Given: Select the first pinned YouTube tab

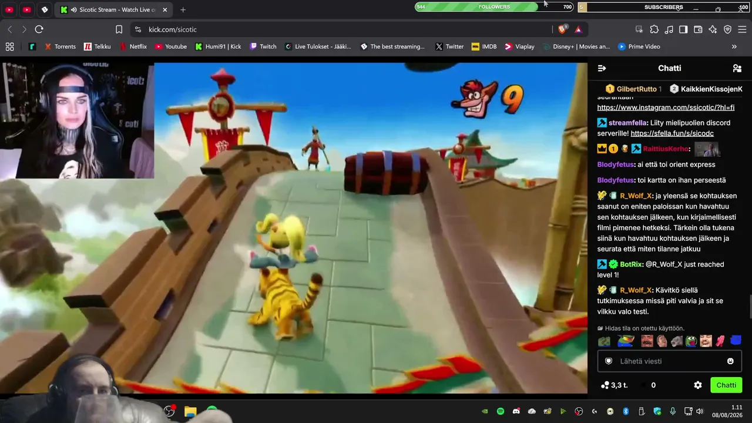Looking at the screenshot, I should 9,10.
